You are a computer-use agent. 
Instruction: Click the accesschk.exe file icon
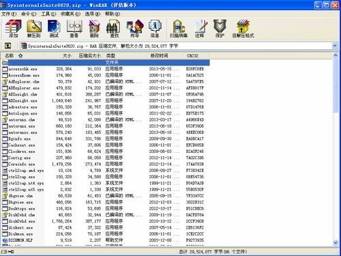tap(5, 69)
